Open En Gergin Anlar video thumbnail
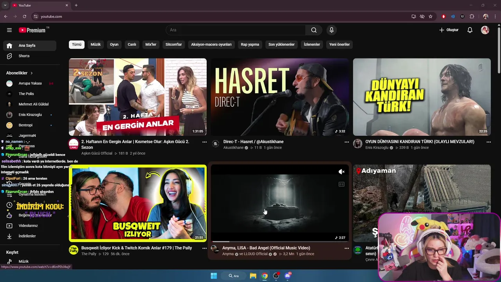 pyautogui.click(x=138, y=97)
